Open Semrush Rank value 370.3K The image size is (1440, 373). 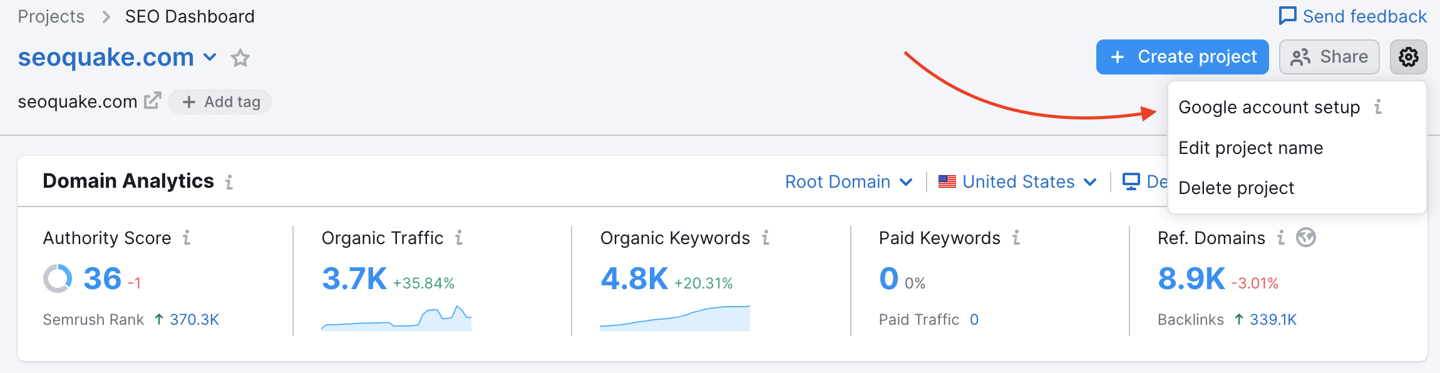tap(194, 320)
